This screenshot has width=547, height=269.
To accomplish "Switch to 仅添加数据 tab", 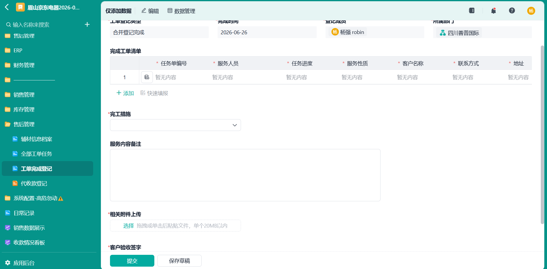I will (119, 11).
